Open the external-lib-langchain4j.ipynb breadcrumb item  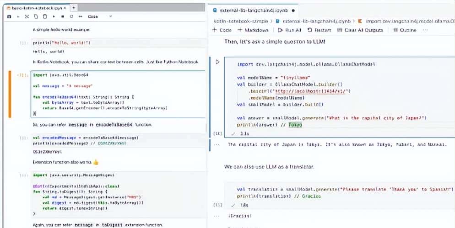[313, 21]
